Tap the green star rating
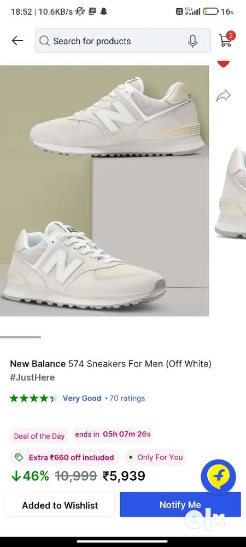The image size is (246, 547). click(x=33, y=398)
